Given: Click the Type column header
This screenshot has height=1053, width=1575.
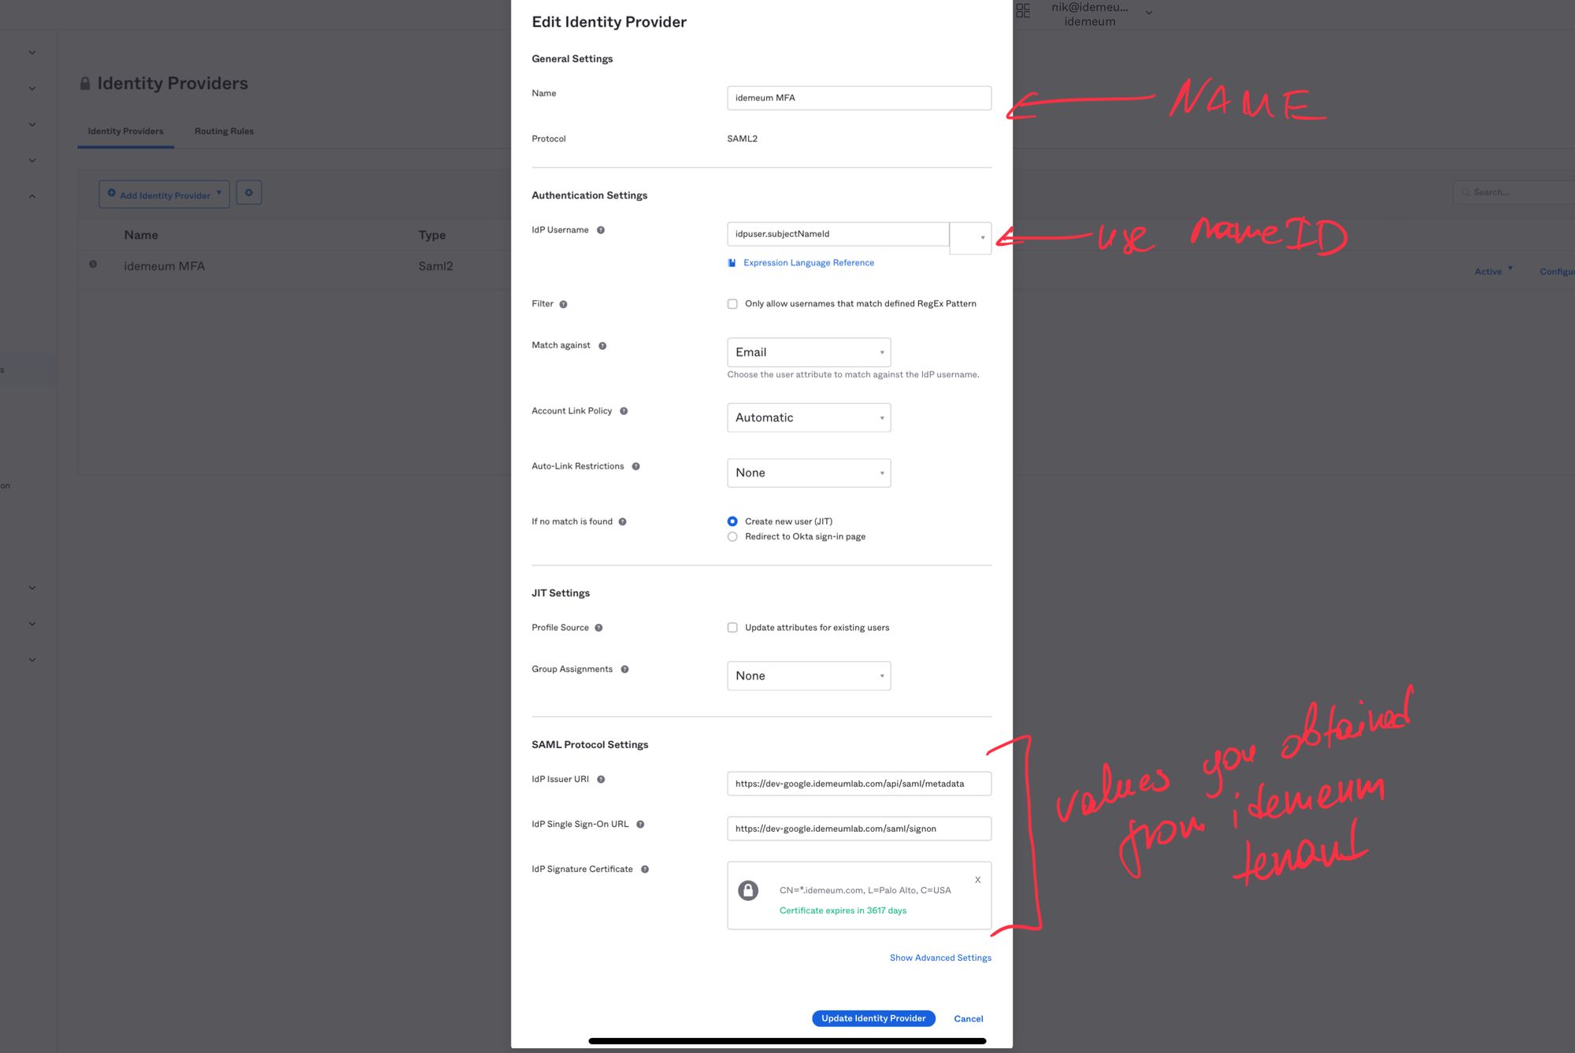Looking at the screenshot, I should click(432, 235).
